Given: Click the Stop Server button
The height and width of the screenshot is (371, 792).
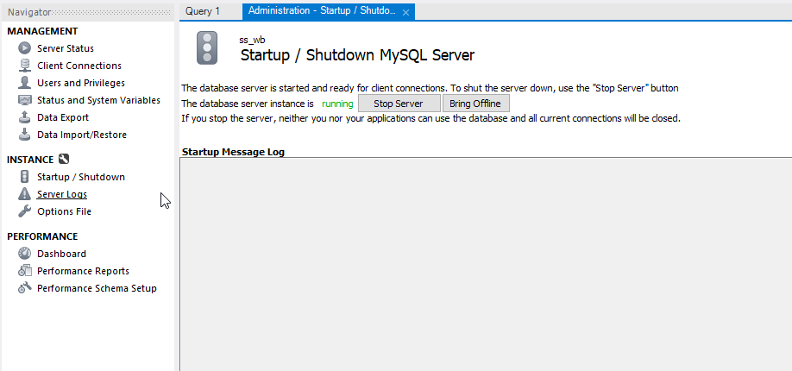Looking at the screenshot, I should 399,104.
